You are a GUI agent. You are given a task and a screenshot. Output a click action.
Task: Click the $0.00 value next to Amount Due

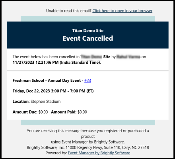click(43, 112)
